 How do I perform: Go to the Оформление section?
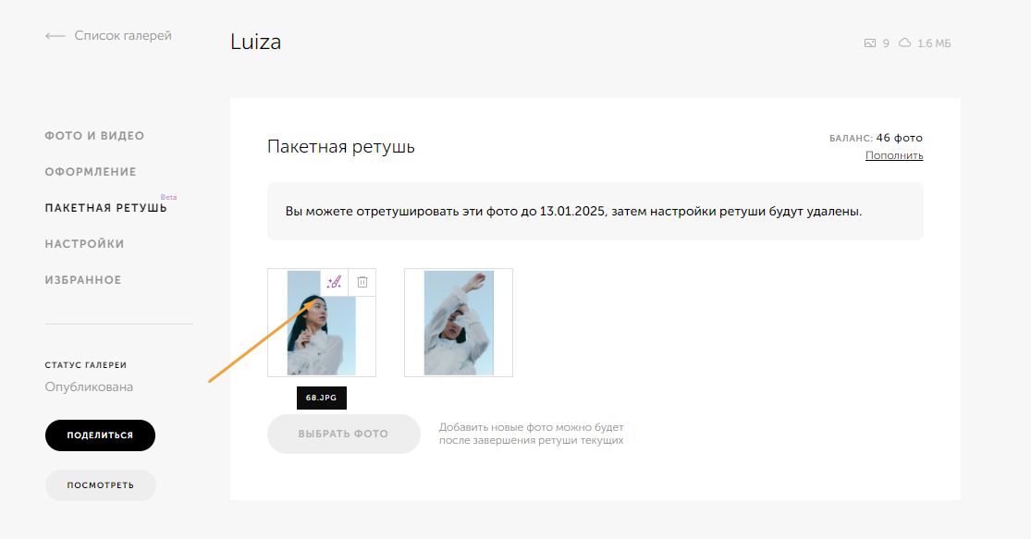(91, 172)
